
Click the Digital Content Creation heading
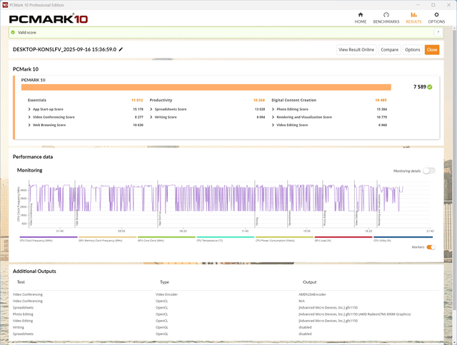click(x=293, y=100)
